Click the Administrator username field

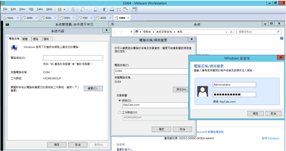[x=234, y=84]
